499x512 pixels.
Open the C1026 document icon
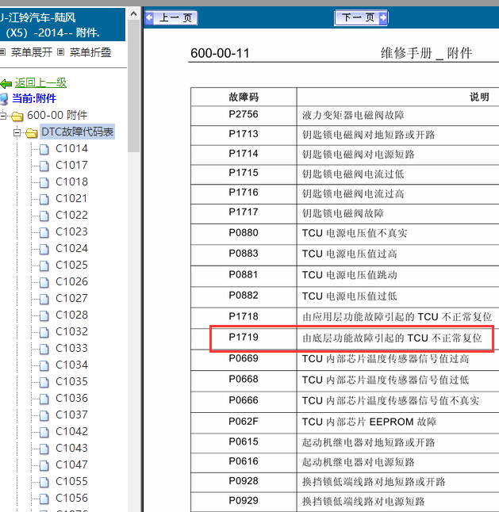[x=44, y=282]
